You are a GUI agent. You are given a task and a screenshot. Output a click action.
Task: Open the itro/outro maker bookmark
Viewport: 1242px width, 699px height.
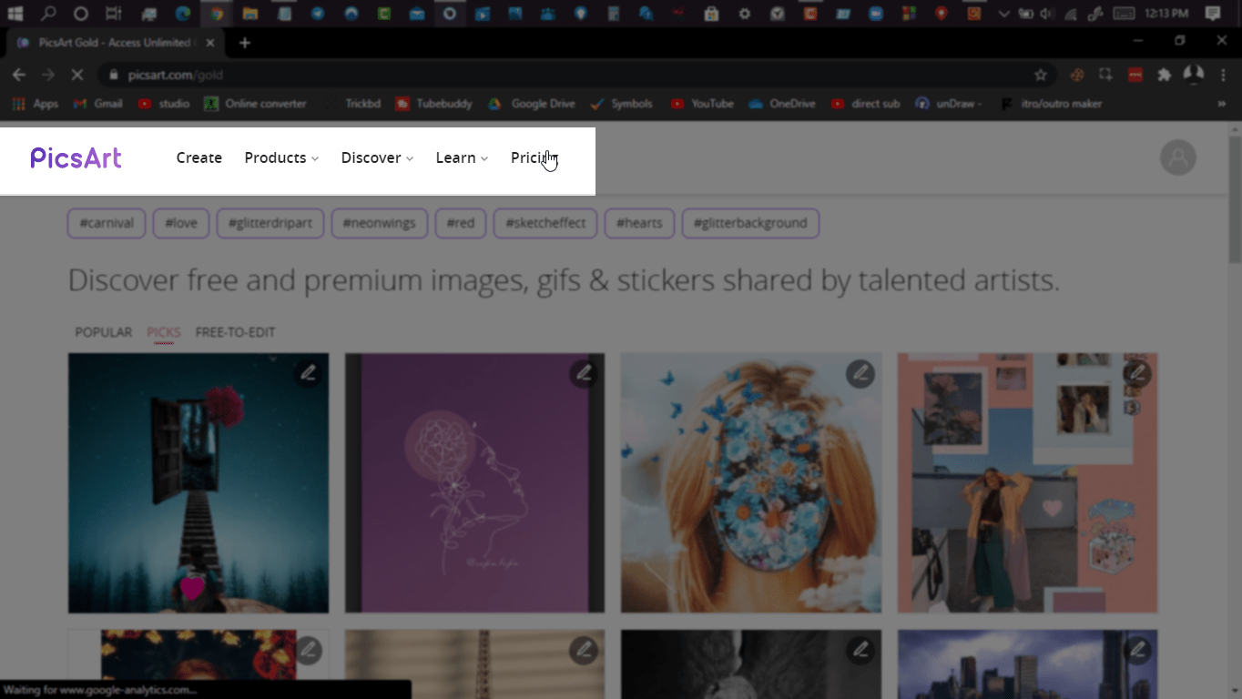pos(1051,104)
